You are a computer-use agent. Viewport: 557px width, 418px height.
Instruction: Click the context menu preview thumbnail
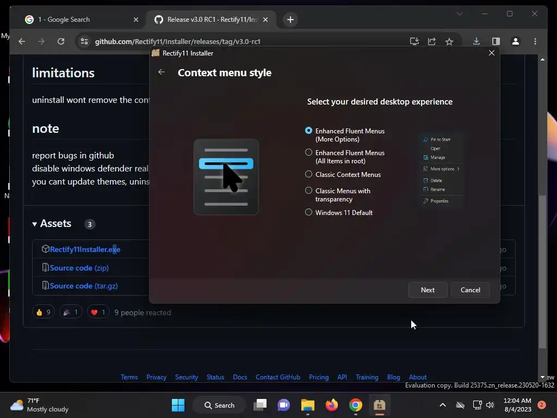[442, 170]
